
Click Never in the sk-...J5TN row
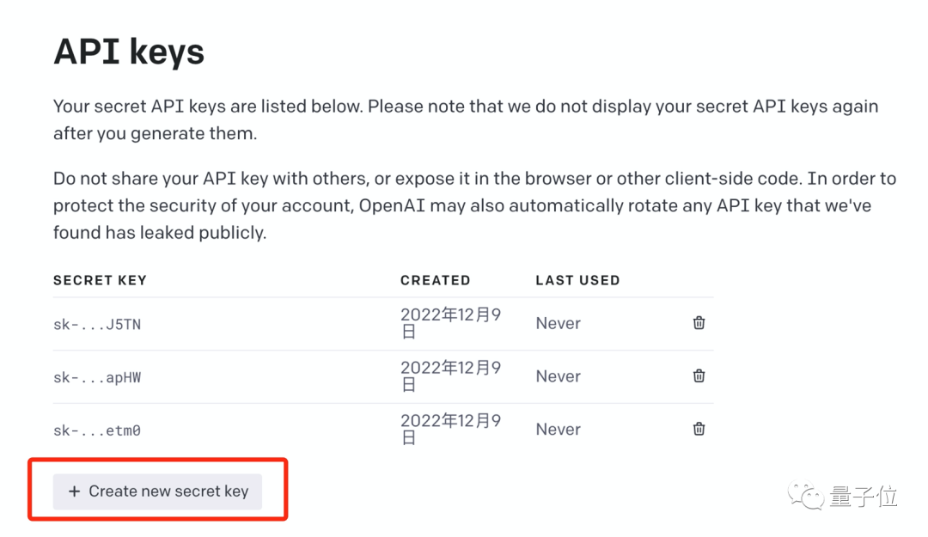pos(559,323)
